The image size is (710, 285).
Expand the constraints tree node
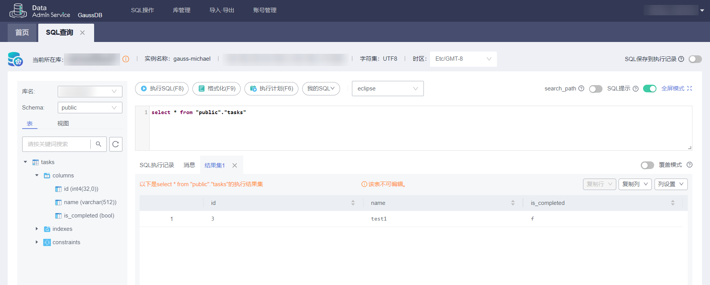[x=37, y=242]
